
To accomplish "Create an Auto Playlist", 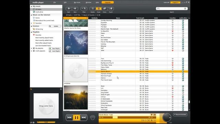I will pyautogui.click(x=55, y=51).
